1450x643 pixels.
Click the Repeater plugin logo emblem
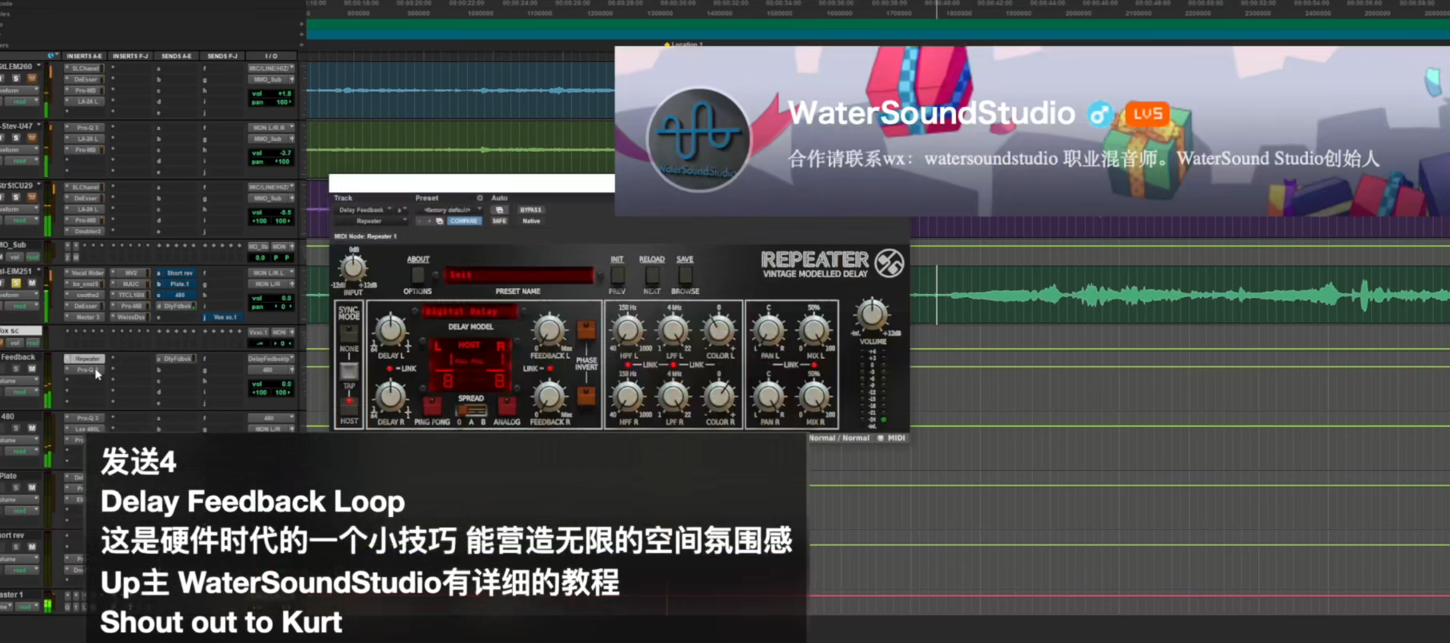(889, 264)
